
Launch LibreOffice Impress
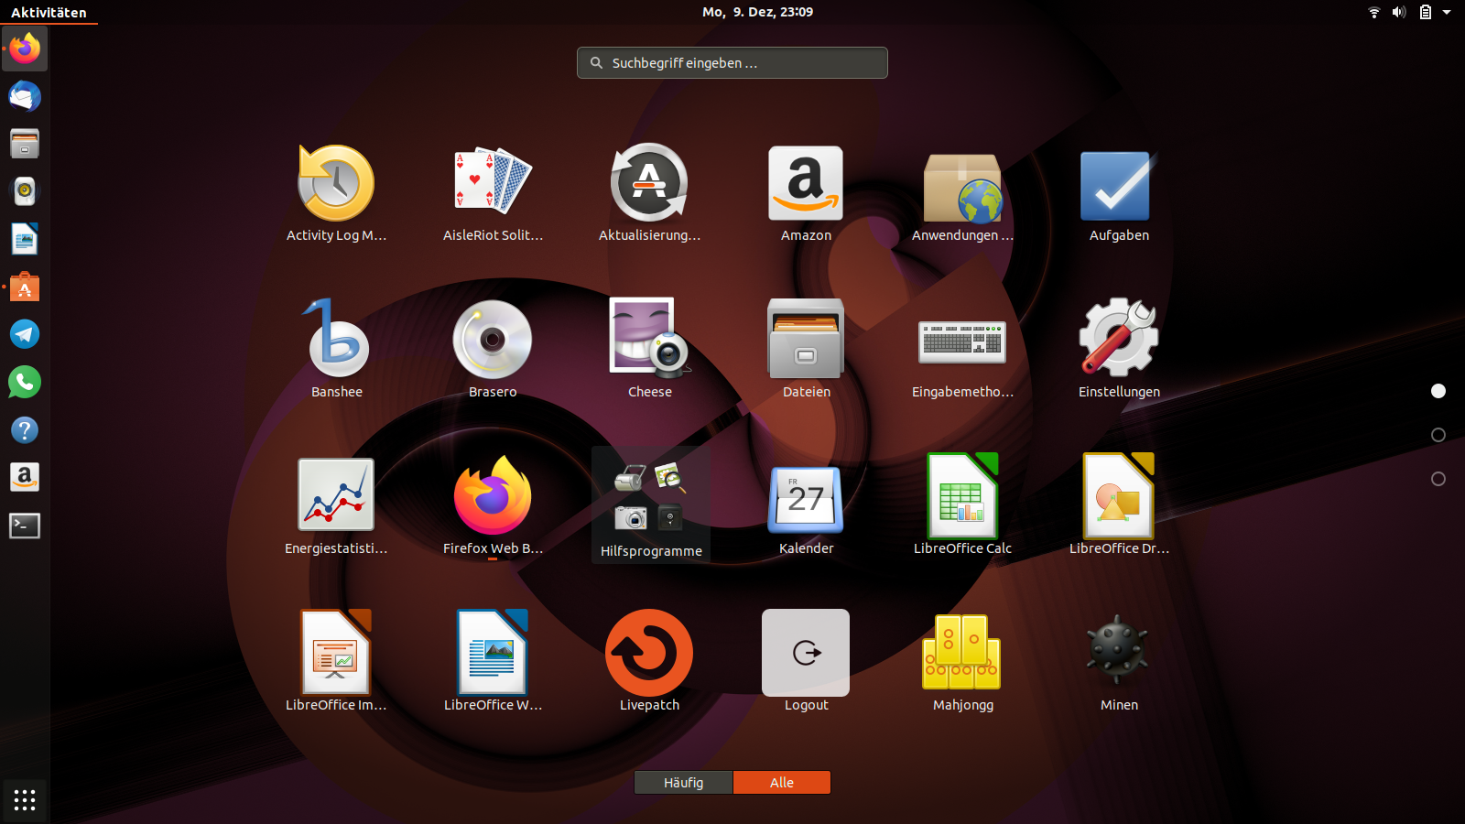point(336,663)
